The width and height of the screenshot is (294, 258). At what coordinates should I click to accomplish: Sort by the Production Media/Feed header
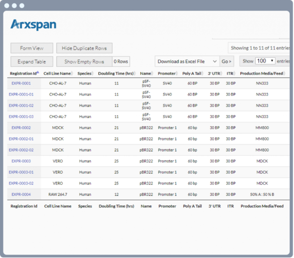[x=261, y=73]
